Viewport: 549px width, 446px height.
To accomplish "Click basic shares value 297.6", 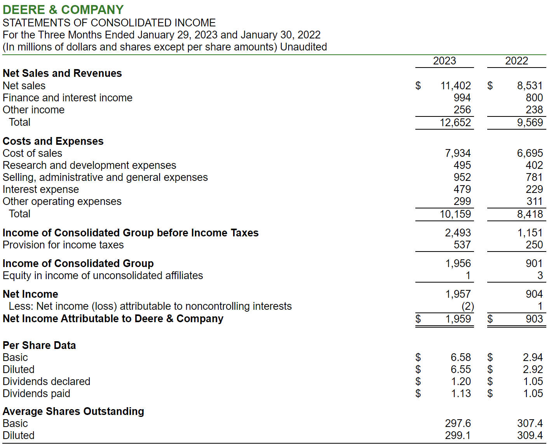I will tap(458, 423).
